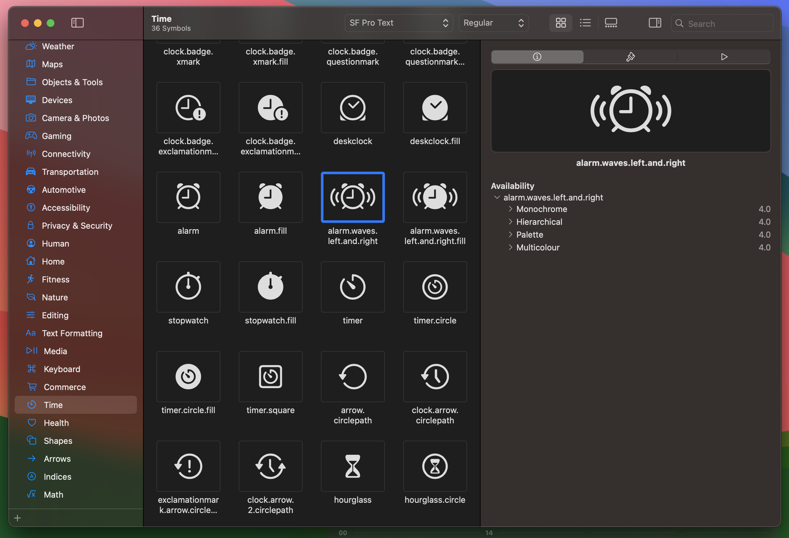Open the Privacy & Security category
The height and width of the screenshot is (538, 789).
point(76,226)
